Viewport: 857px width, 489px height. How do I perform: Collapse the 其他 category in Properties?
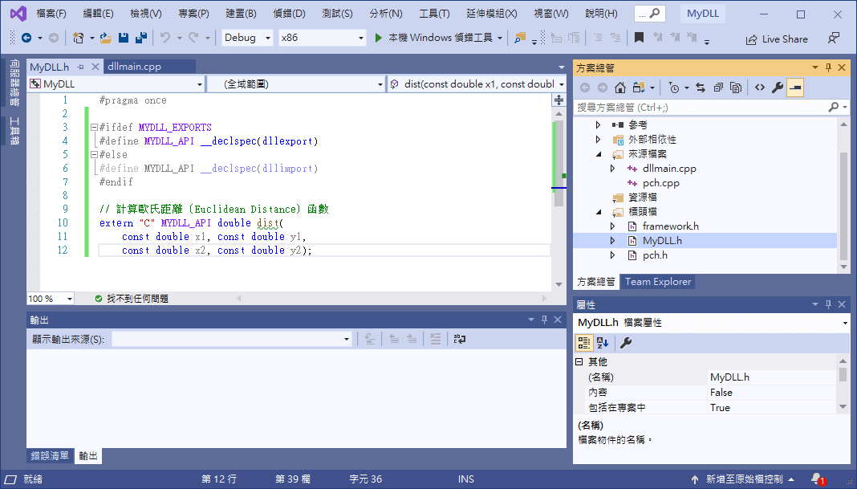[579, 361]
